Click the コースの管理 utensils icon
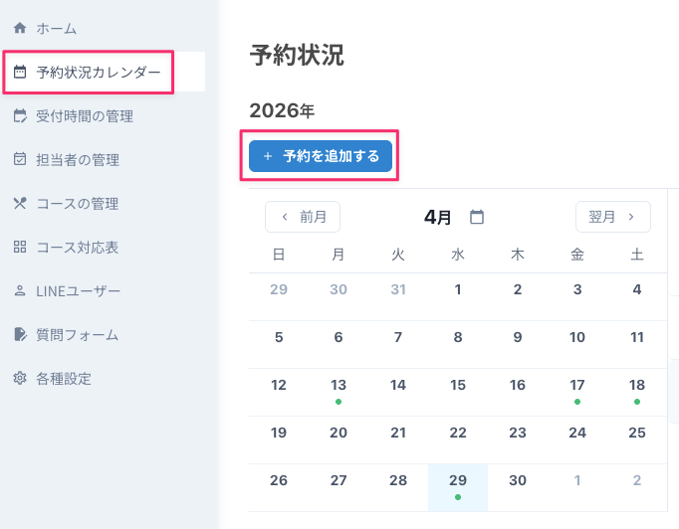This screenshot has height=529, width=679. tap(20, 203)
